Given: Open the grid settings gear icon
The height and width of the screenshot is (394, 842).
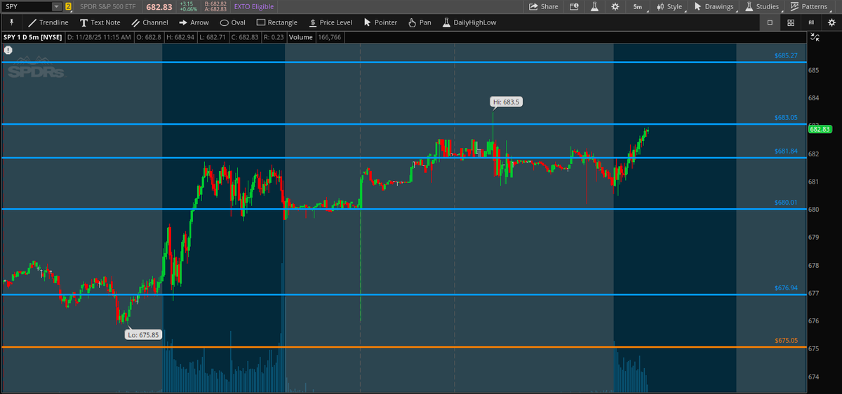Looking at the screenshot, I should click(x=831, y=22).
